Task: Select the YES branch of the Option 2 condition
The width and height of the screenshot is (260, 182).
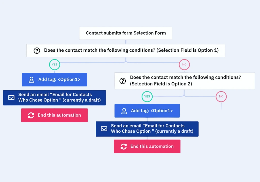Action: coord(147,96)
